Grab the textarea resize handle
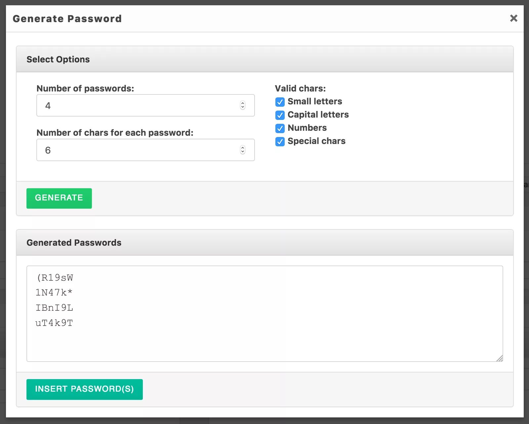The image size is (529, 424). 500,358
